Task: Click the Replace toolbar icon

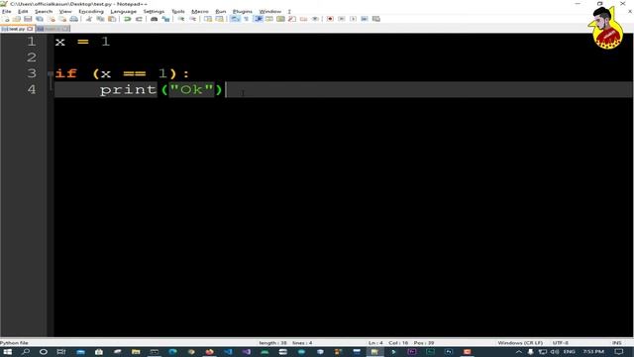Action: (x=165, y=19)
